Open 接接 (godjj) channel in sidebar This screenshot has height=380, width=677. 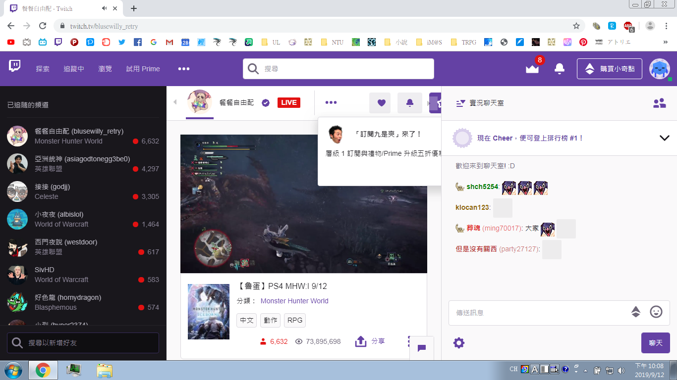[x=83, y=191]
